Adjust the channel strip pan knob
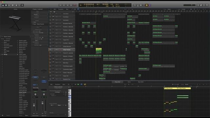The height and width of the screenshot is (118, 210). 35,94
